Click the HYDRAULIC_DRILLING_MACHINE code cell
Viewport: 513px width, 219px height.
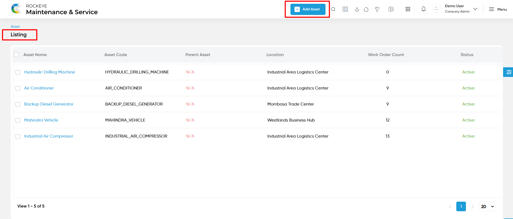[x=137, y=72]
